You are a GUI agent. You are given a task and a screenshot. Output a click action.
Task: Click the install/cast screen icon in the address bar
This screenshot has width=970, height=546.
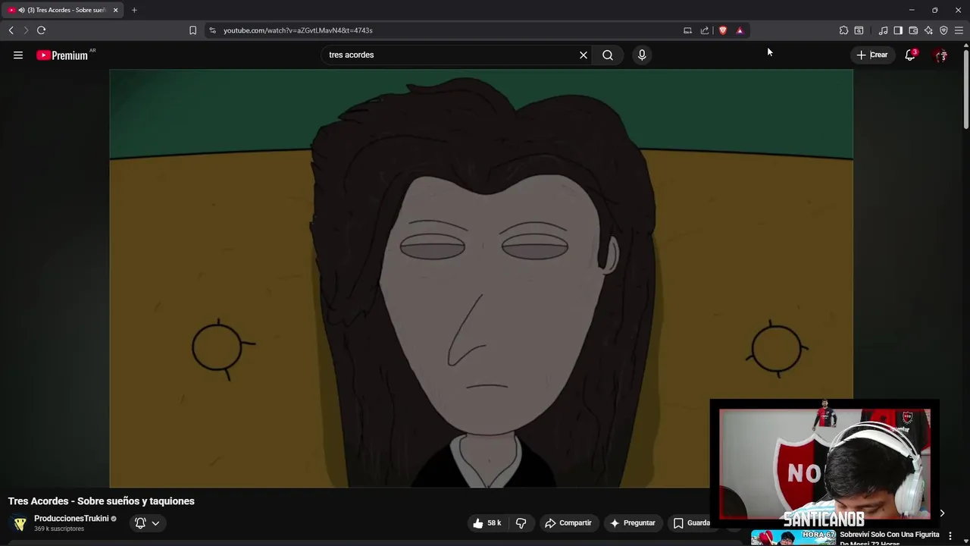click(687, 30)
